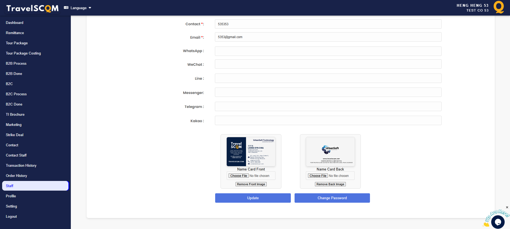Focus the Telegram text box
Image resolution: width=510 pixels, height=229 pixels.
tap(328, 107)
